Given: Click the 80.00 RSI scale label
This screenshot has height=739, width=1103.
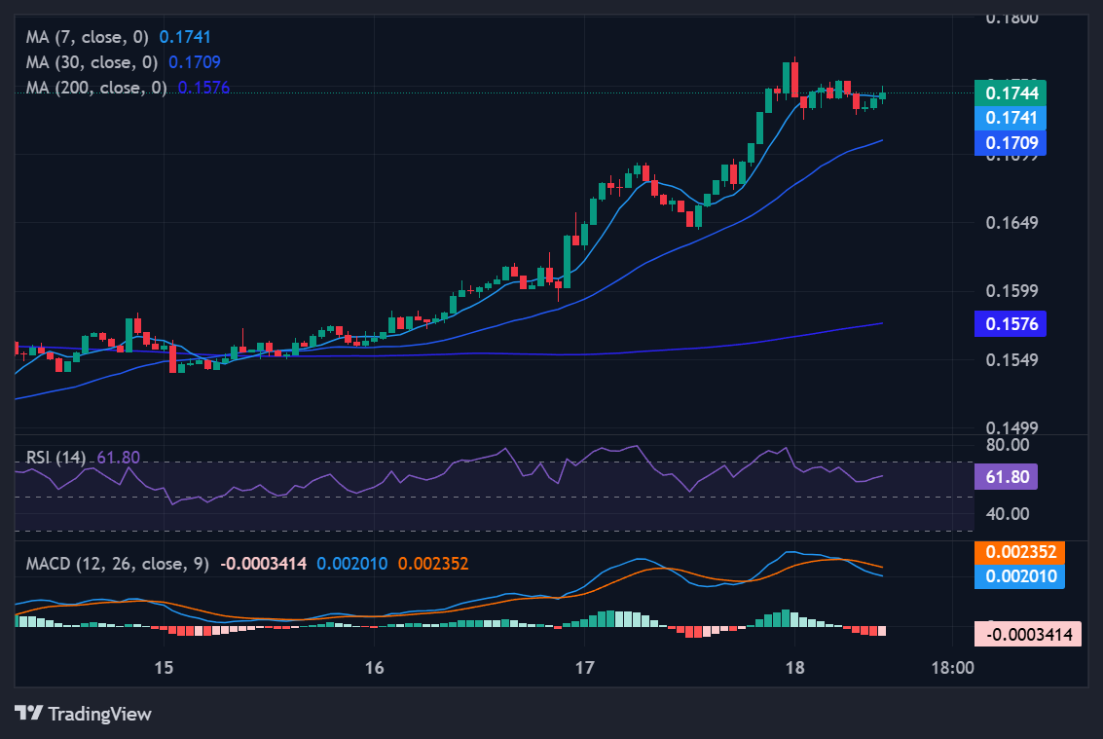Looking at the screenshot, I should tap(1008, 445).
